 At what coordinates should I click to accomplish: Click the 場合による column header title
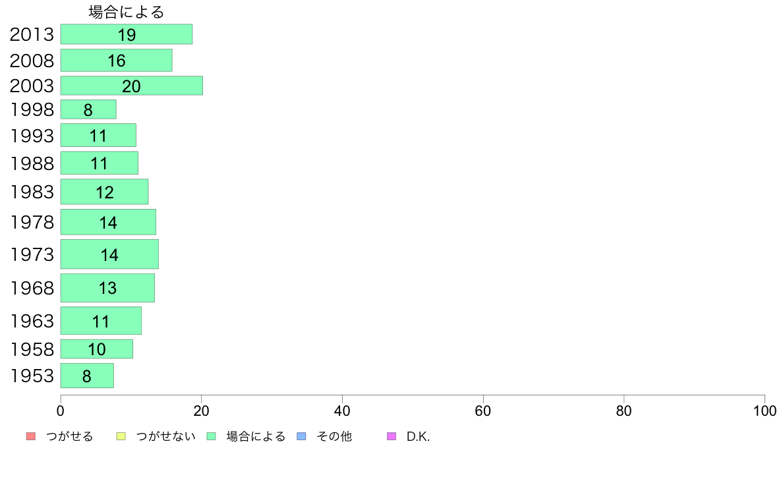127,12
